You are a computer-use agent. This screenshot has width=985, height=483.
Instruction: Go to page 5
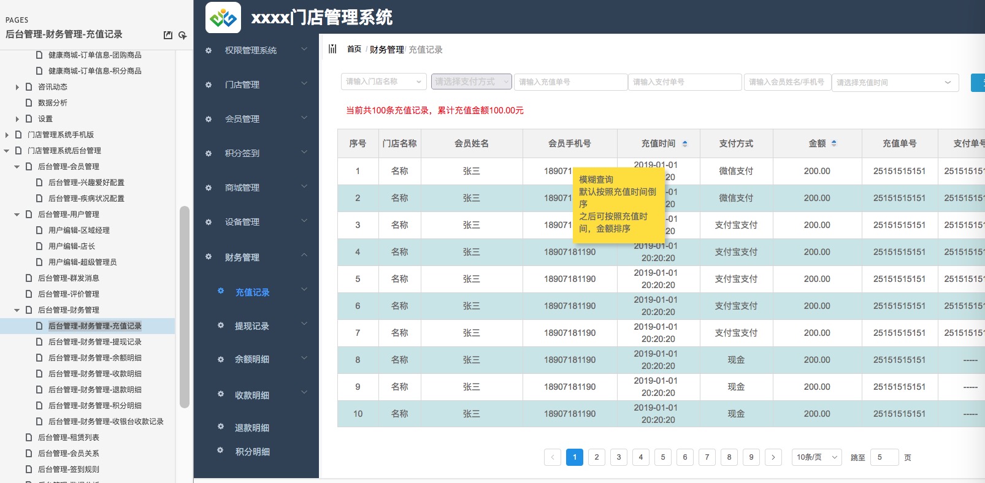663,457
